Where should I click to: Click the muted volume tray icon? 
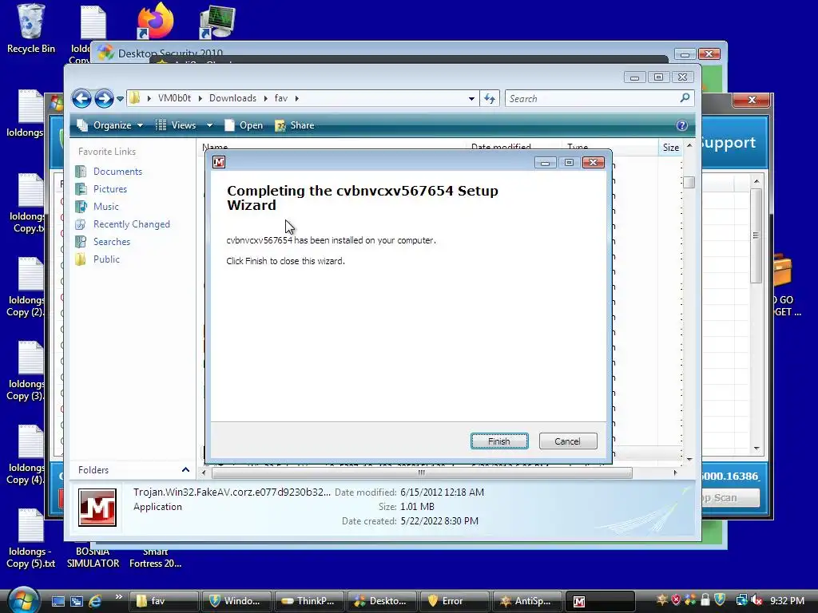point(756,600)
